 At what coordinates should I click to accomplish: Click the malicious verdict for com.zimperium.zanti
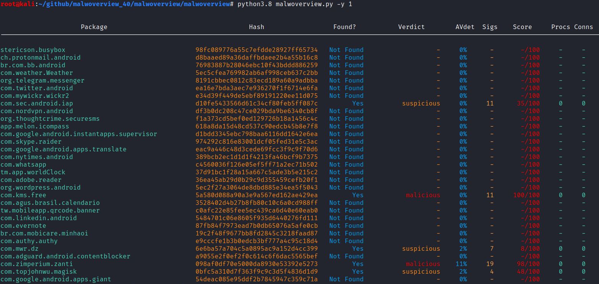coord(423,264)
